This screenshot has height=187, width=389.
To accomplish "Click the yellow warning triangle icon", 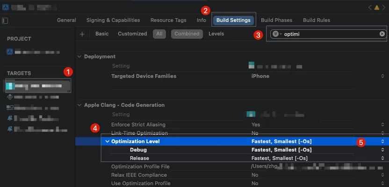I will click(x=377, y=7).
